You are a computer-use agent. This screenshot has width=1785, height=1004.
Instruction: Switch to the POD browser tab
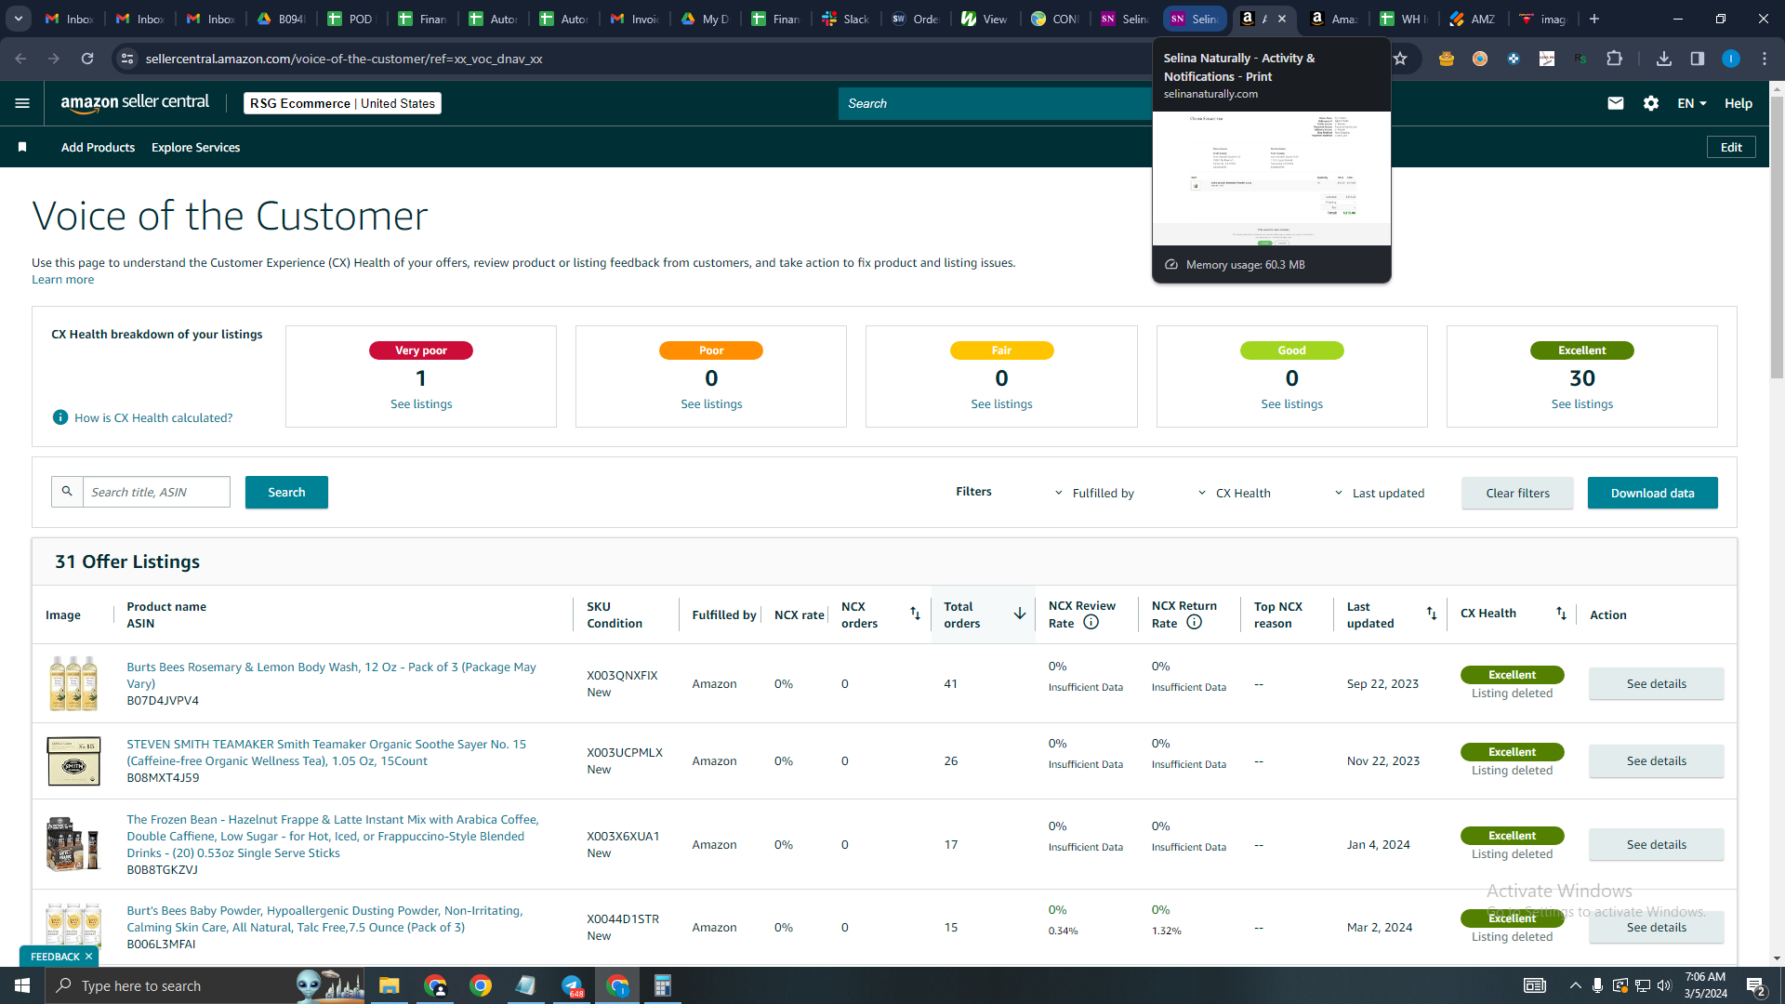tap(350, 19)
